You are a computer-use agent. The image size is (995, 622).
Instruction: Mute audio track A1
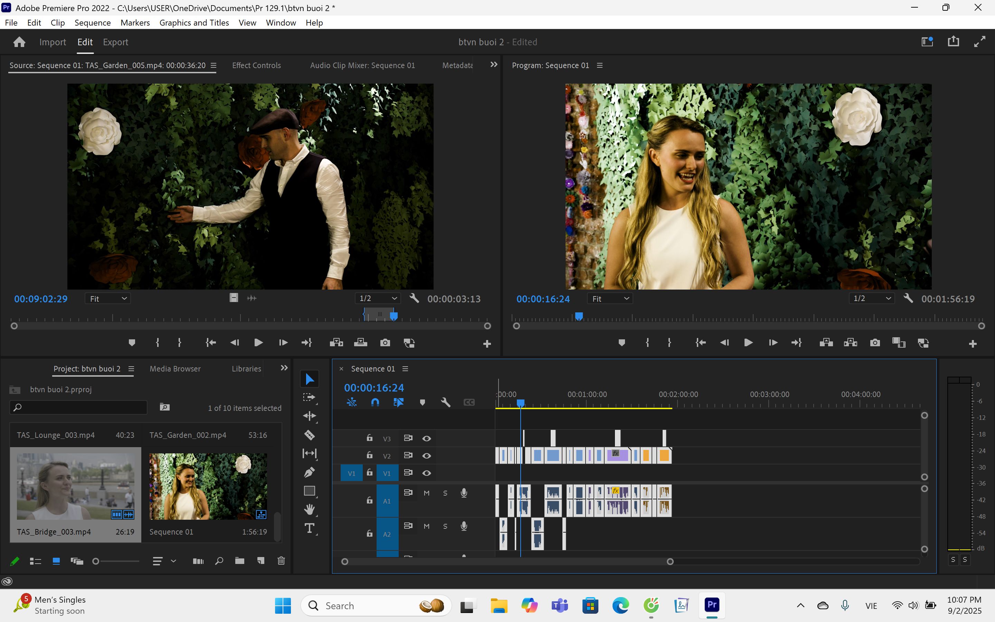tap(427, 493)
